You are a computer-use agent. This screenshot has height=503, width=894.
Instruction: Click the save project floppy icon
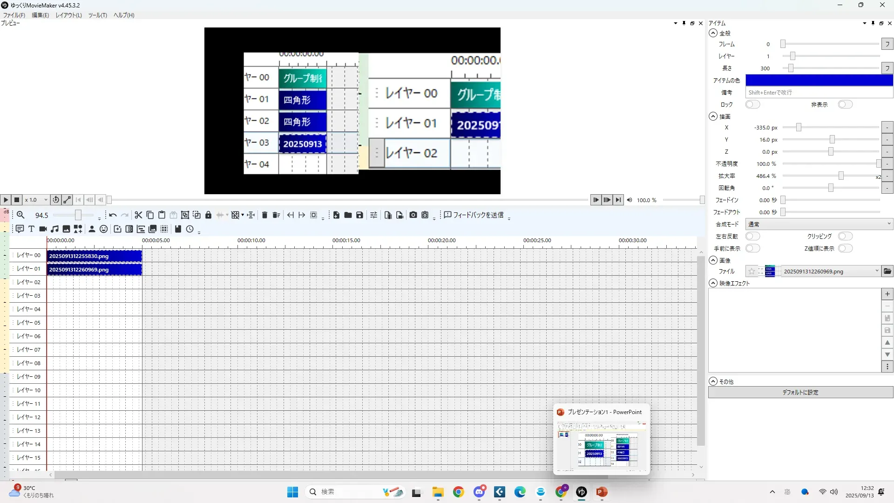(359, 215)
